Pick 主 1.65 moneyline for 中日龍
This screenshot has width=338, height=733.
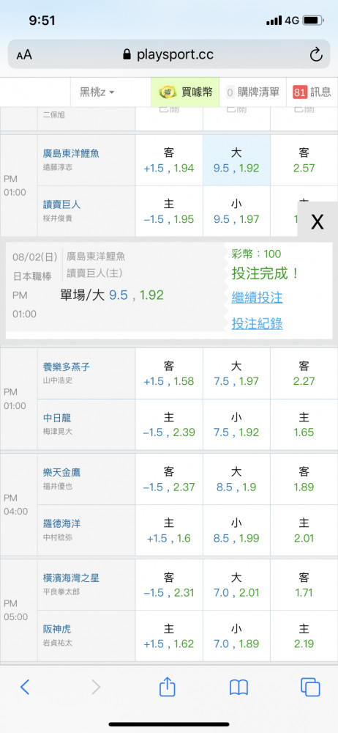(x=304, y=424)
